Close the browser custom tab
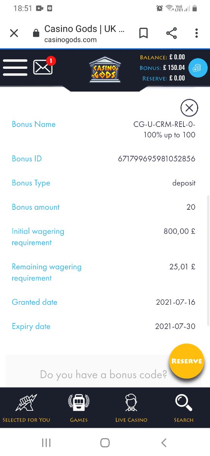This screenshot has width=210, height=456. pos(14,33)
